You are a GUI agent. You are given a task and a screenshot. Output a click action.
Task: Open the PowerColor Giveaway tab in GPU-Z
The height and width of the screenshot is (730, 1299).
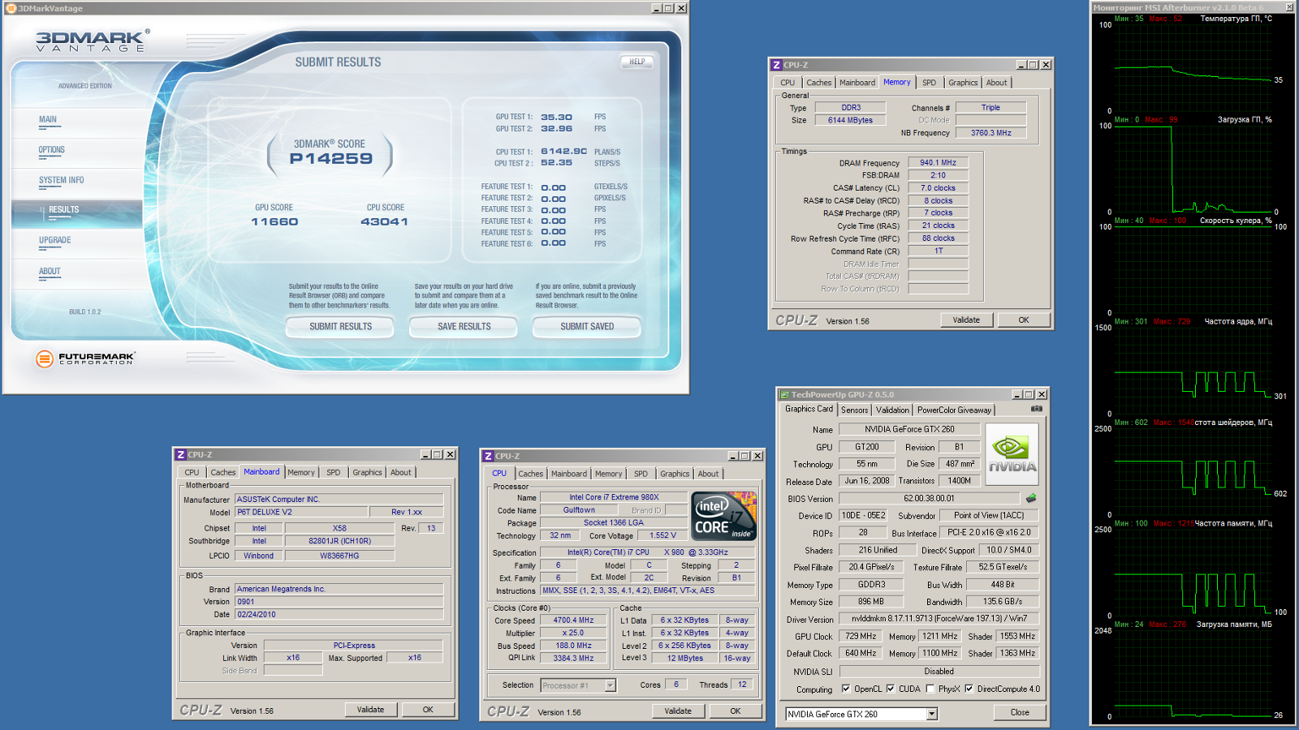pyautogui.click(x=954, y=410)
